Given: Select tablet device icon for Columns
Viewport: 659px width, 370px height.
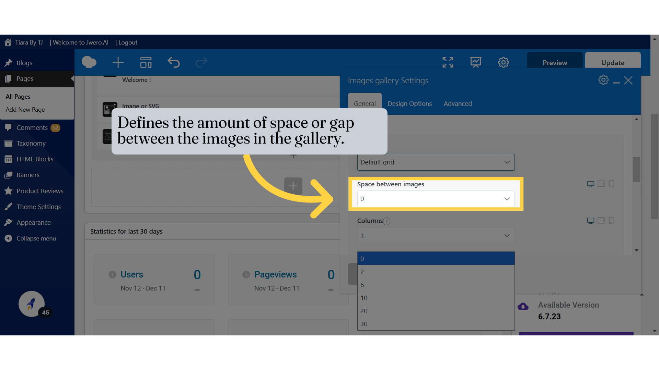Looking at the screenshot, I should 601,221.
